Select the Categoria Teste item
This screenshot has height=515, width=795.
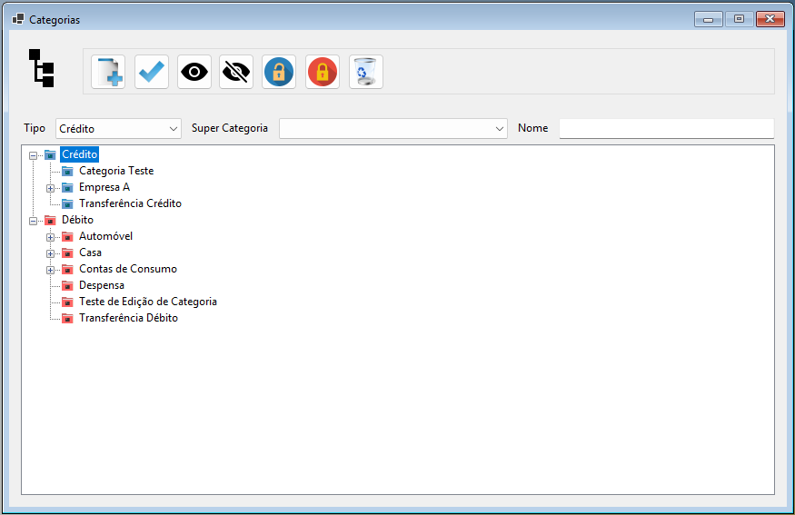116,171
